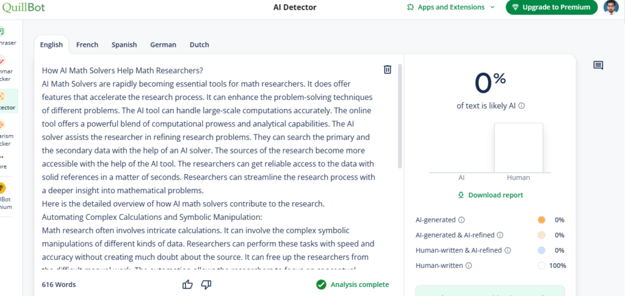Switch to the German tab

click(163, 44)
